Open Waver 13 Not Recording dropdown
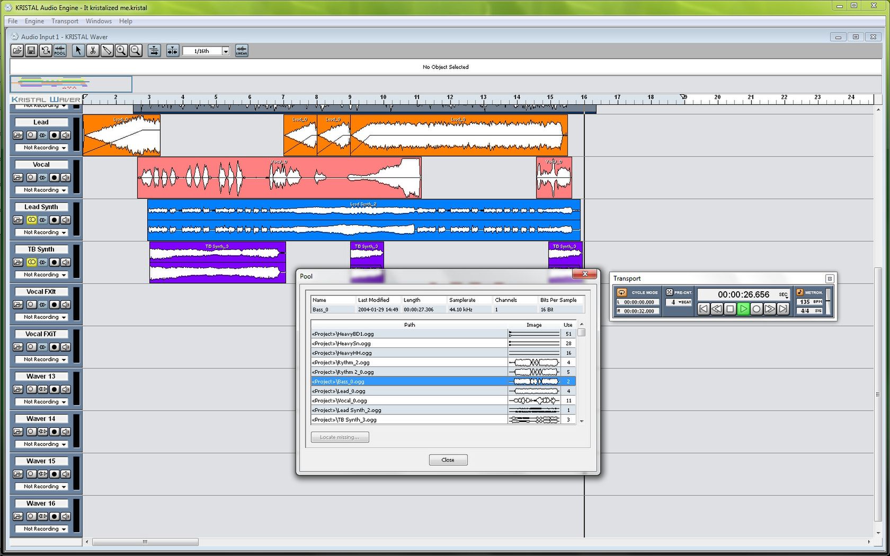 coord(42,402)
